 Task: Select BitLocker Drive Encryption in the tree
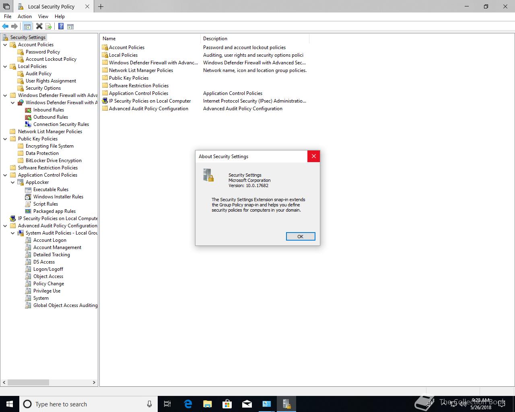[54, 161]
